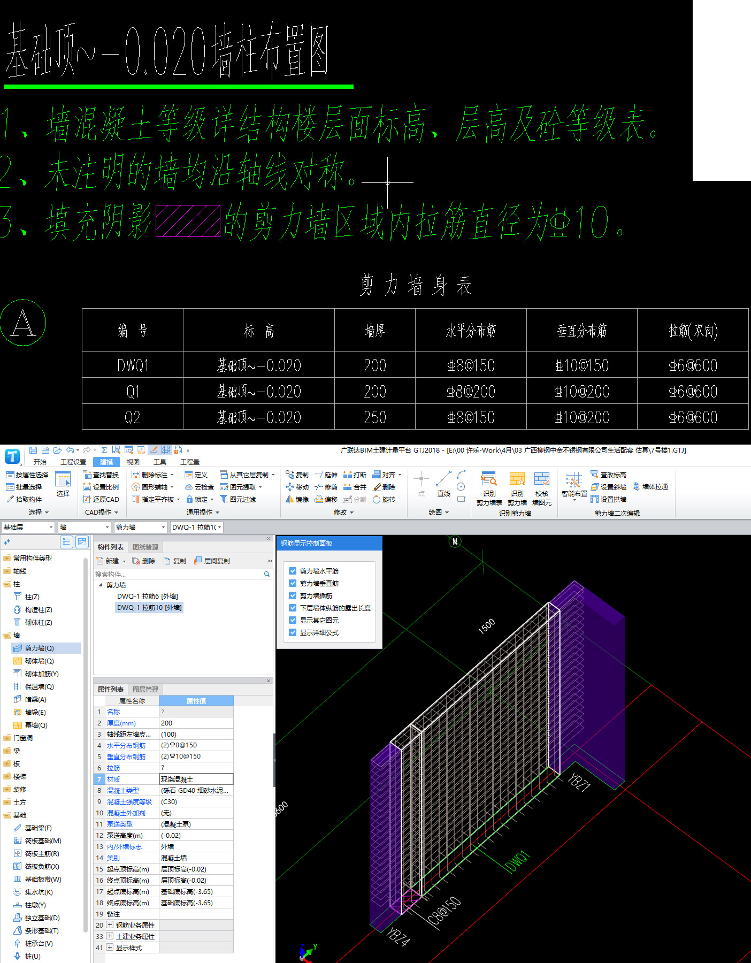This screenshot has height=963, width=751.
Task: Switch to the 工程设置 ribbon tab
Action: tap(73, 462)
